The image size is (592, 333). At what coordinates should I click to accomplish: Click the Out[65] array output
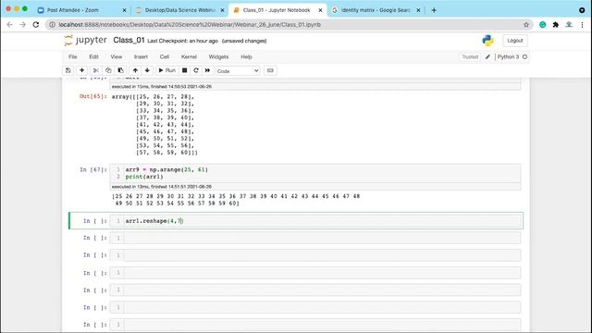pos(154,125)
